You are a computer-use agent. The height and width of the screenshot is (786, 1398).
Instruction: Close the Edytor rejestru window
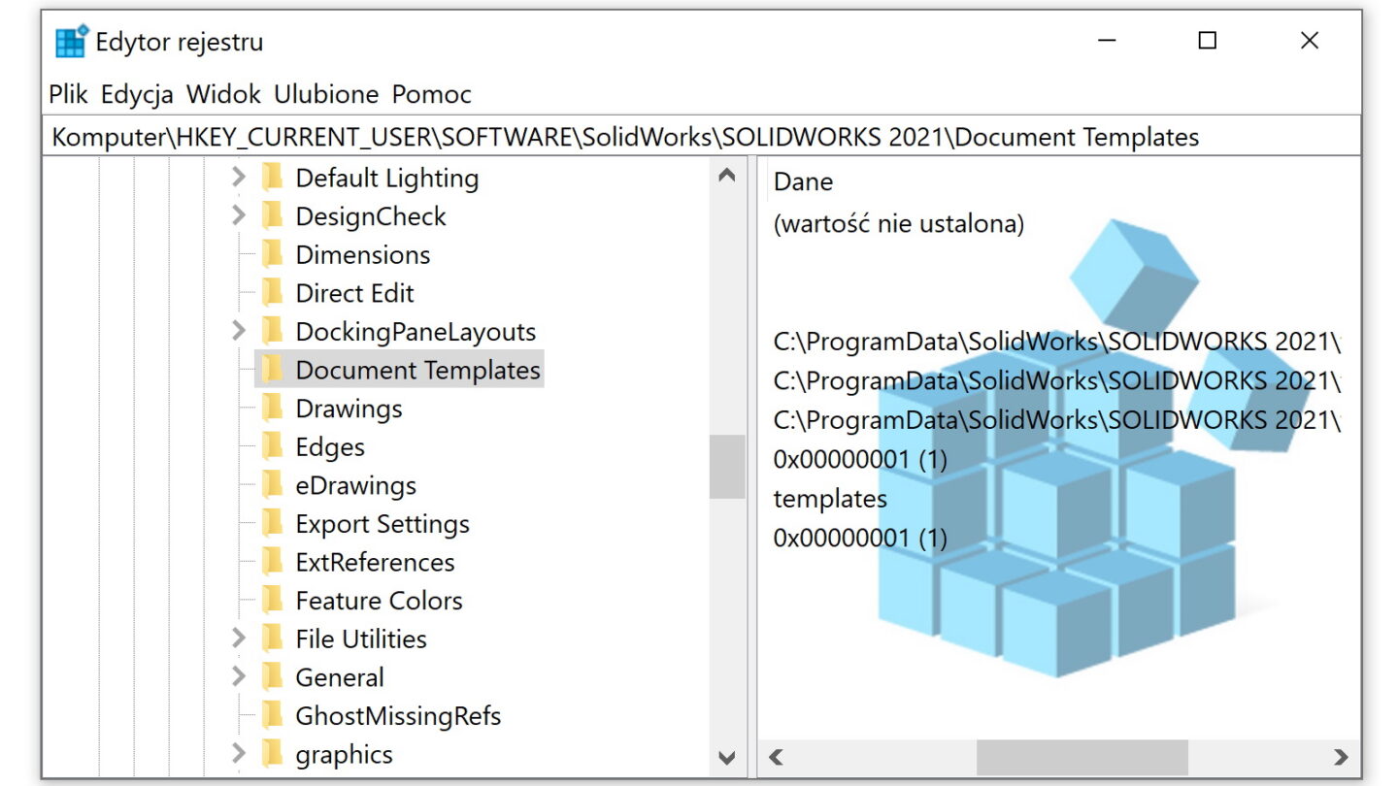1309,41
